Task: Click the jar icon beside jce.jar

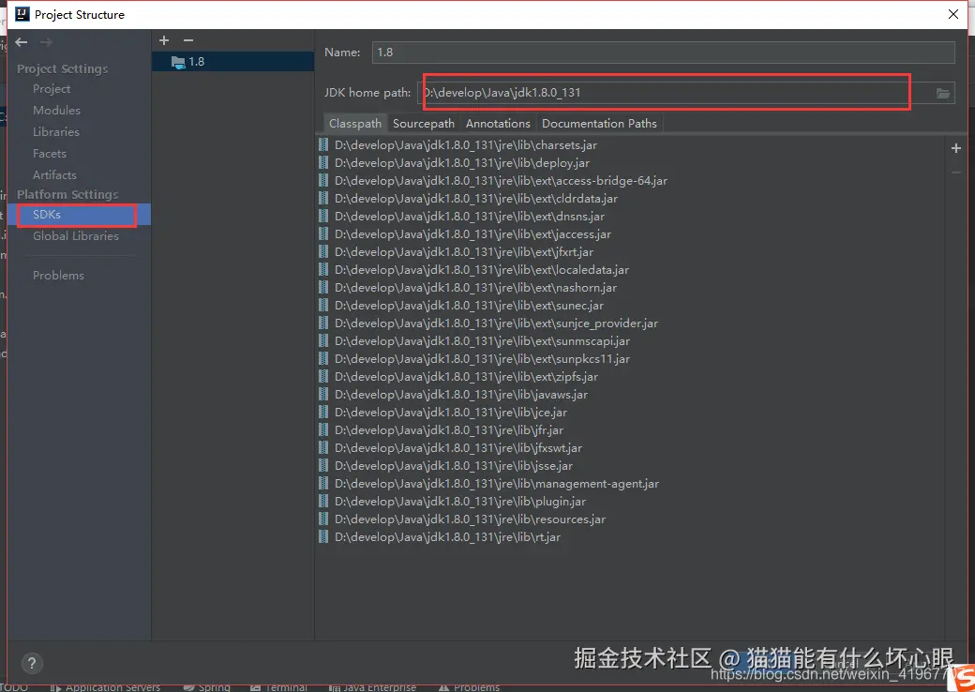Action: pos(323,413)
